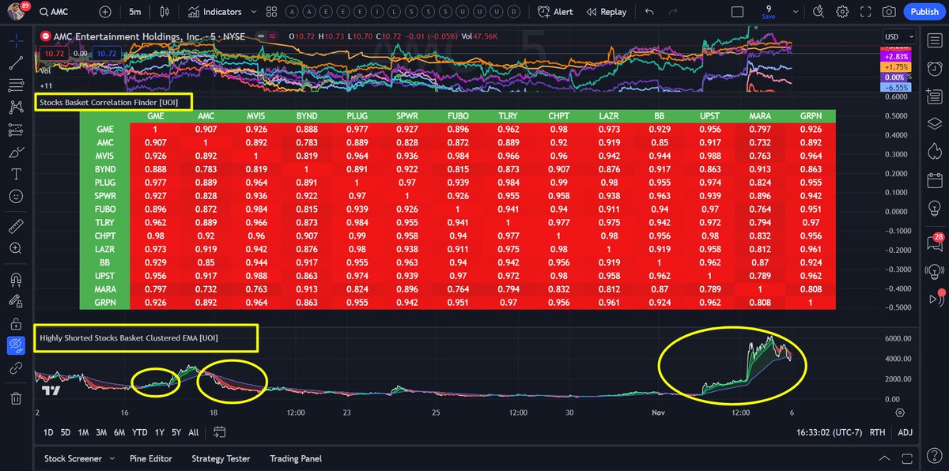This screenshot has width=949, height=471.
Task: Click the link drawings chain icon
Action: 16,368
